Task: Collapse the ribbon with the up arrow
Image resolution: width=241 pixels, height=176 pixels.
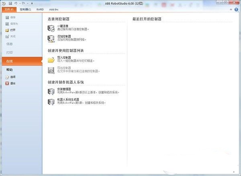Action: pos(231,10)
